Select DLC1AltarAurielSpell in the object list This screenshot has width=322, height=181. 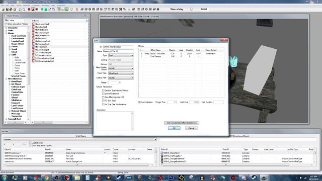click(x=43, y=52)
